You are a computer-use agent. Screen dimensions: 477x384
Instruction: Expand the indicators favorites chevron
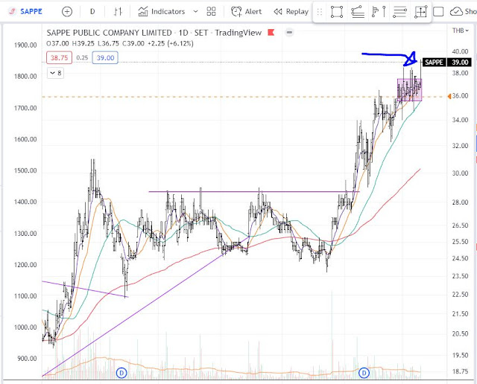click(x=195, y=12)
